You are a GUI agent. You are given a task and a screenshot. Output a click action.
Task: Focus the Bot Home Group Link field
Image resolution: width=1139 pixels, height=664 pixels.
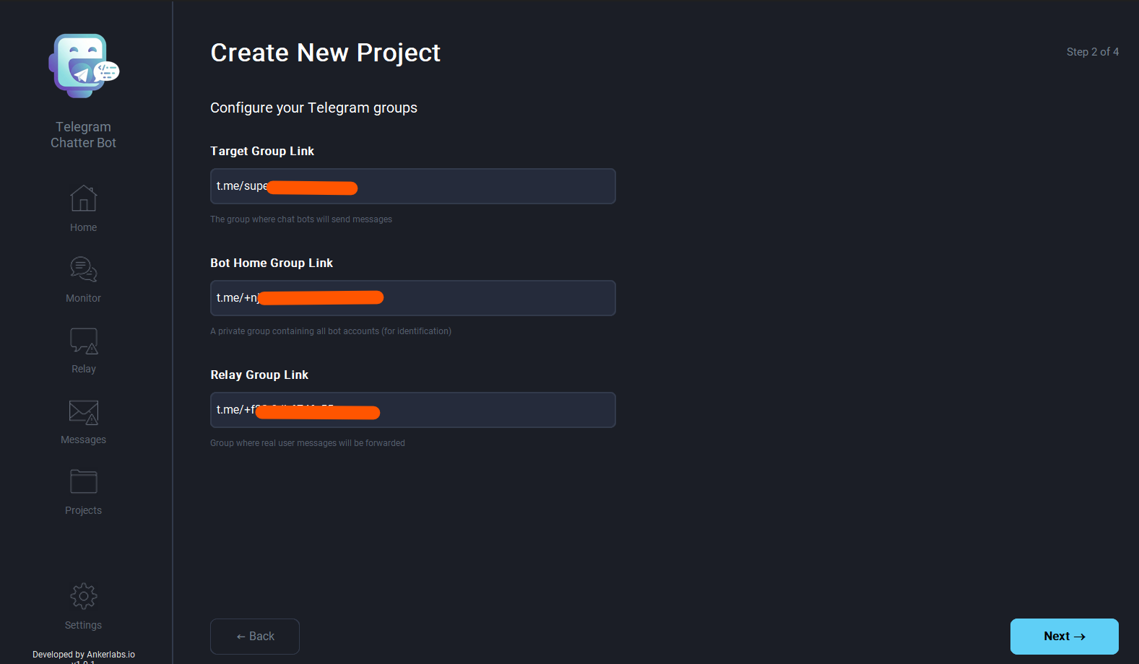412,298
